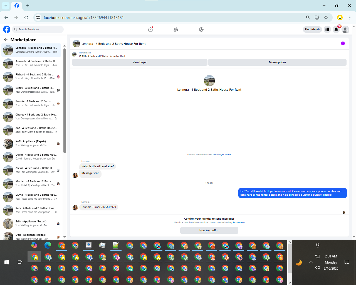Open Chrome profile avatar button
The image size is (356, 285).
pos(340,18)
